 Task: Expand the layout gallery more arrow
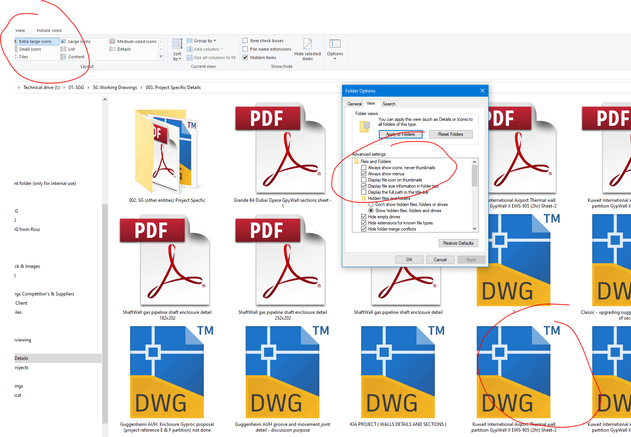(161, 57)
